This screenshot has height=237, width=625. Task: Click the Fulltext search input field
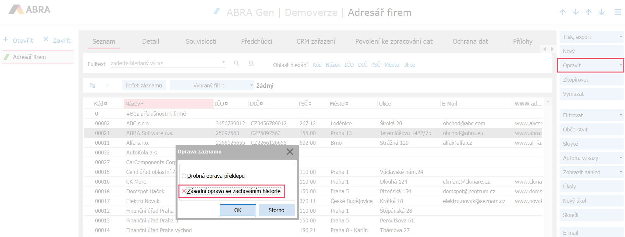165,63
